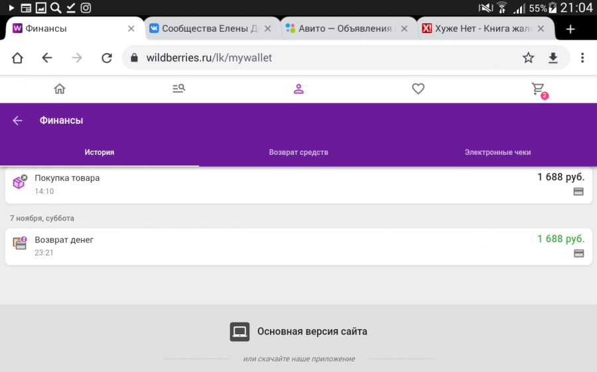Image resolution: width=597 pixels, height=372 pixels.
Task: Select the История tab
Action: coord(99,152)
